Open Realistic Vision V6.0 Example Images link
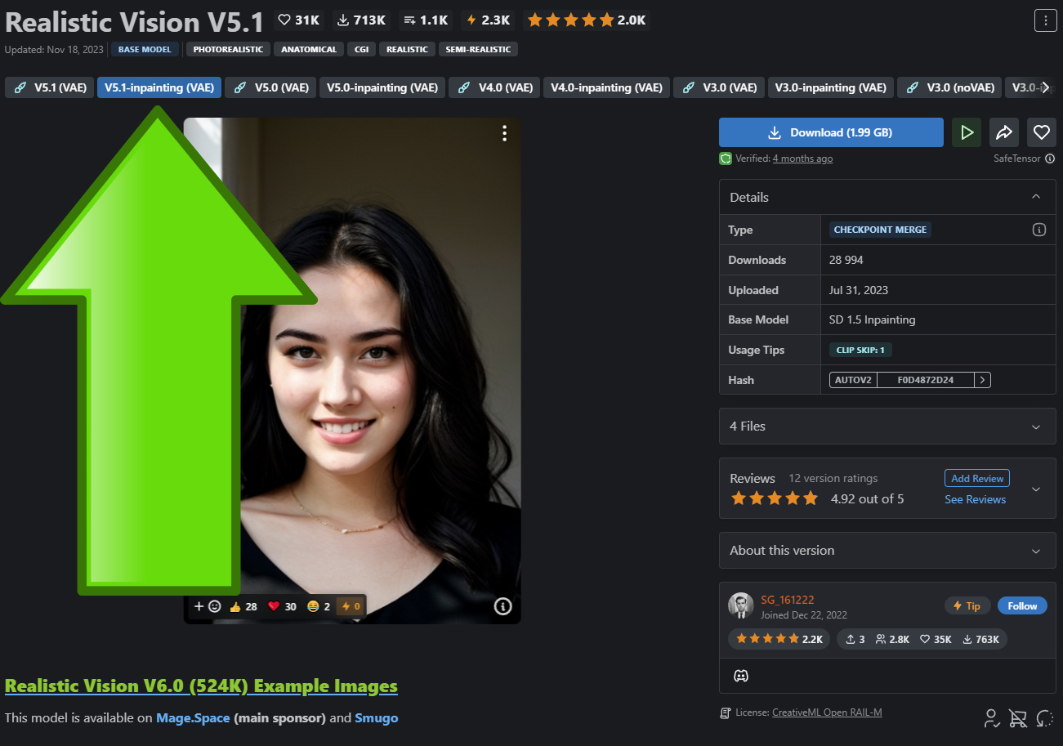Viewport: 1063px width, 746px height. click(x=201, y=686)
